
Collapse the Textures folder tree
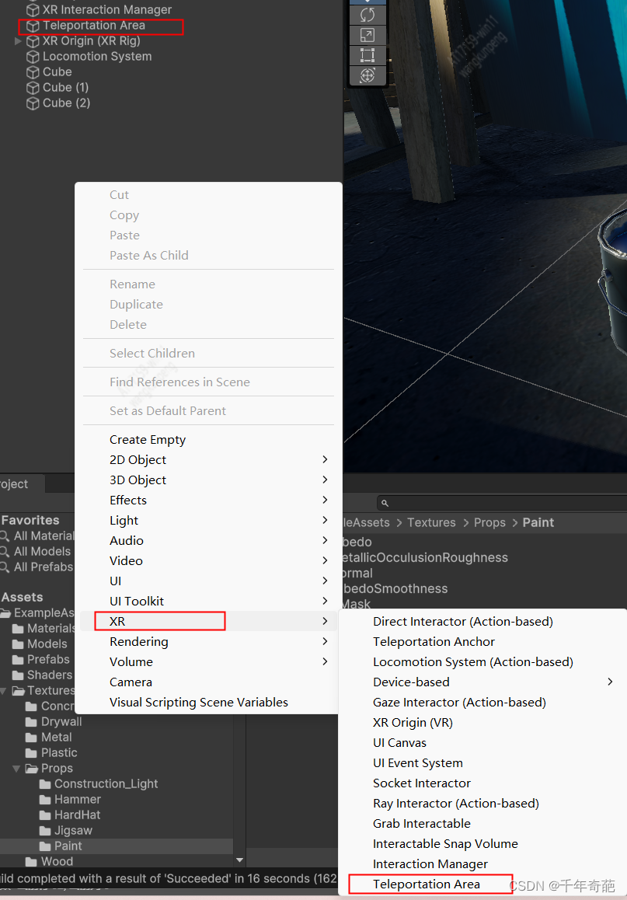point(3,690)
